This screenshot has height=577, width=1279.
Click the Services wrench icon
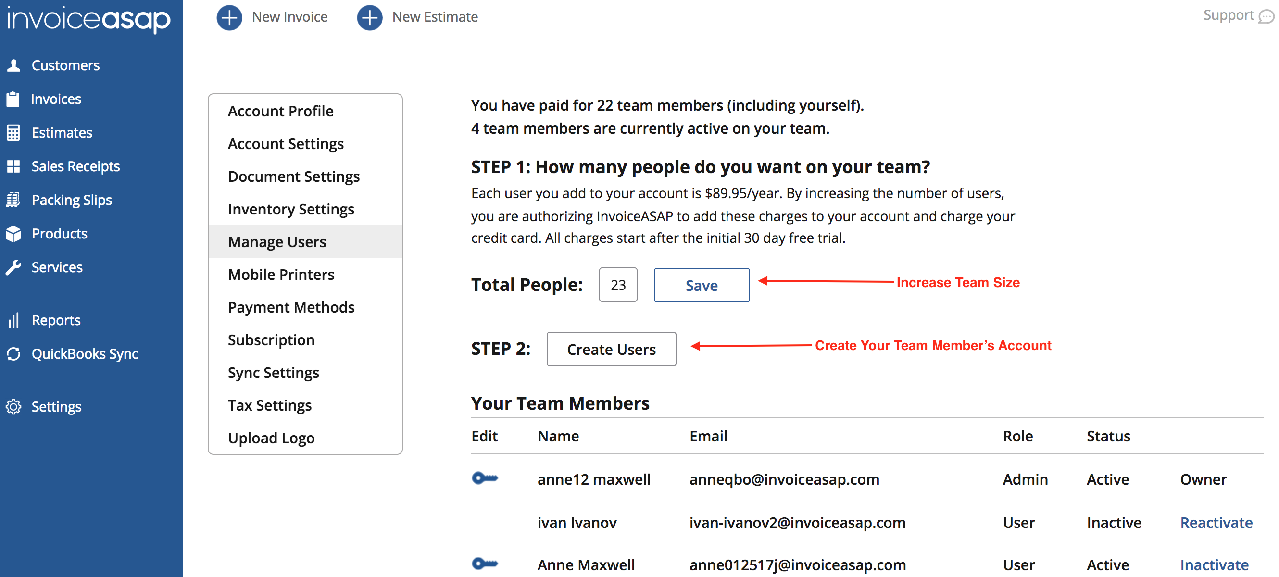point(14,267)
